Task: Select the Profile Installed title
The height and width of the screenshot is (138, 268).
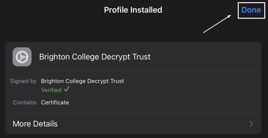Action: 133,10
